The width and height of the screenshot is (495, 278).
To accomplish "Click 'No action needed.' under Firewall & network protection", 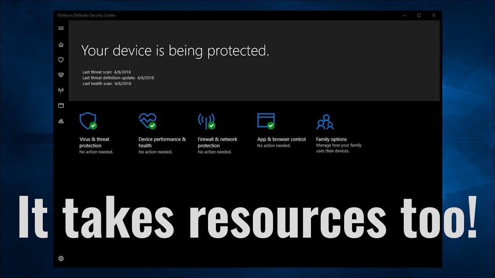I will click(215, 152).
